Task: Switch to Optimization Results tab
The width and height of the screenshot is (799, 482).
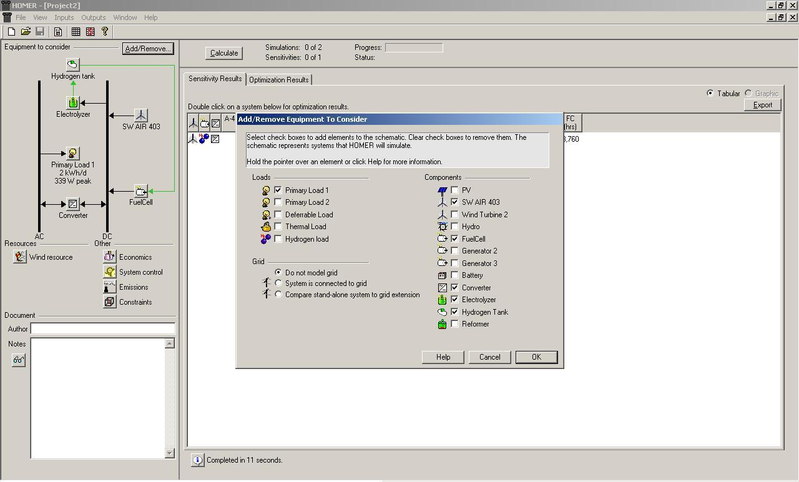Action: [x=279, y=80]
